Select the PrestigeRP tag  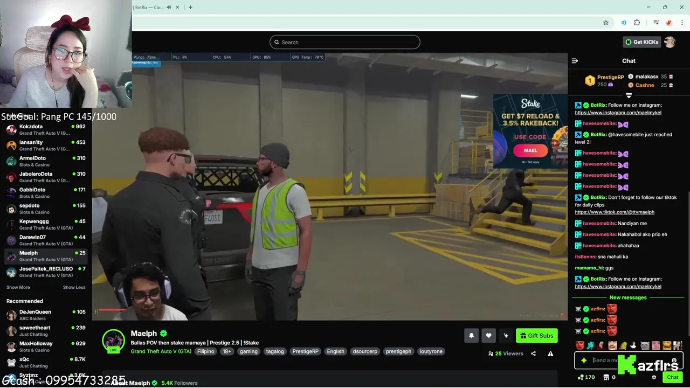pyautogui.click(x=306, y=351)
